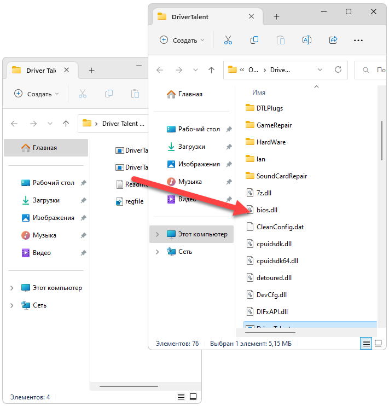Viewport: 389px width, 406px height.
Task: Sort by the Имя column header
Action: click(x=258, y=92)
